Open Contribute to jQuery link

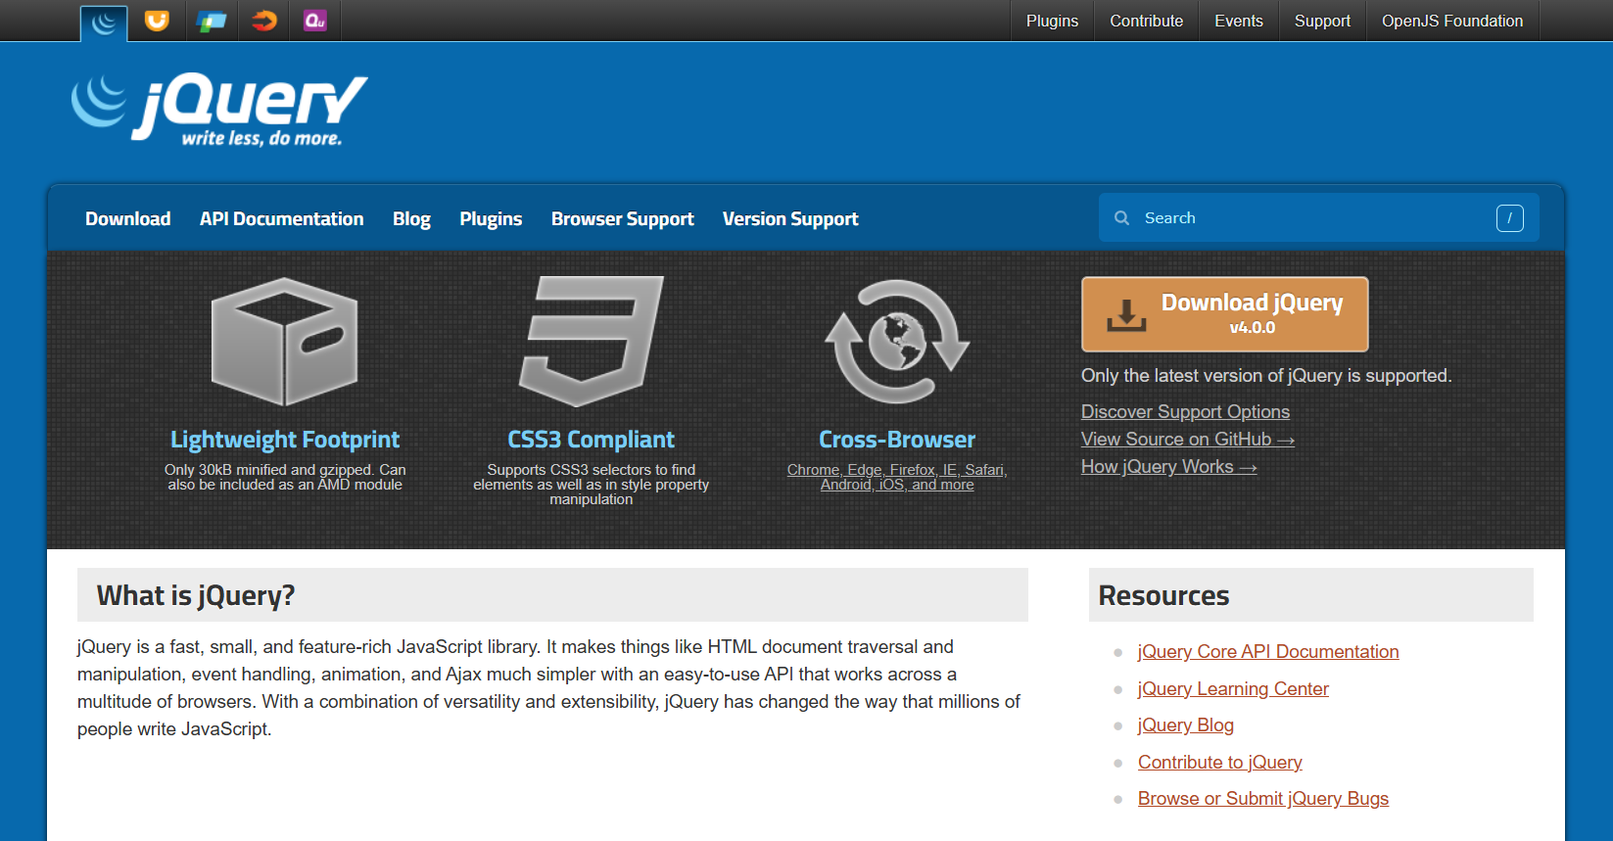1220,763
